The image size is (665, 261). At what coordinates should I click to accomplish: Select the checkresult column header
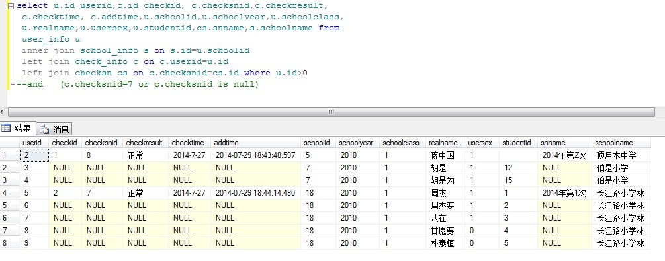[x=146, y=143]
